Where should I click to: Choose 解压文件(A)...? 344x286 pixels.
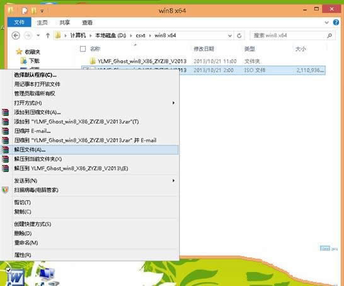30,149
